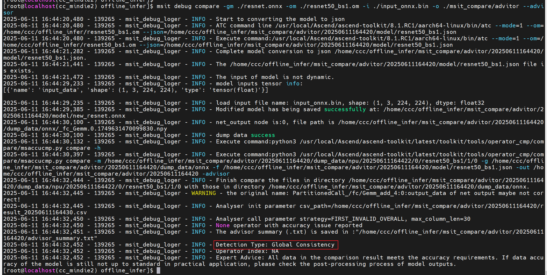The height and width of the screenshot is (275, 547).
Task: Click 'operator with accuracy issue reported' text
Action: 298,225
